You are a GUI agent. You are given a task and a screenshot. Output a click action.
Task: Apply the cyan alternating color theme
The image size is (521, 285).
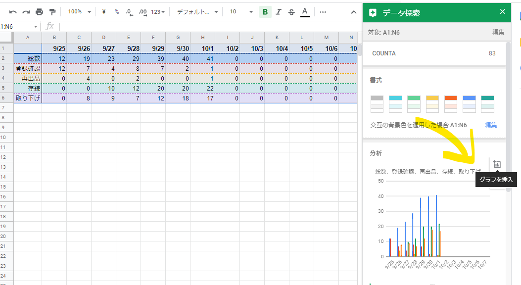point(395,104)
